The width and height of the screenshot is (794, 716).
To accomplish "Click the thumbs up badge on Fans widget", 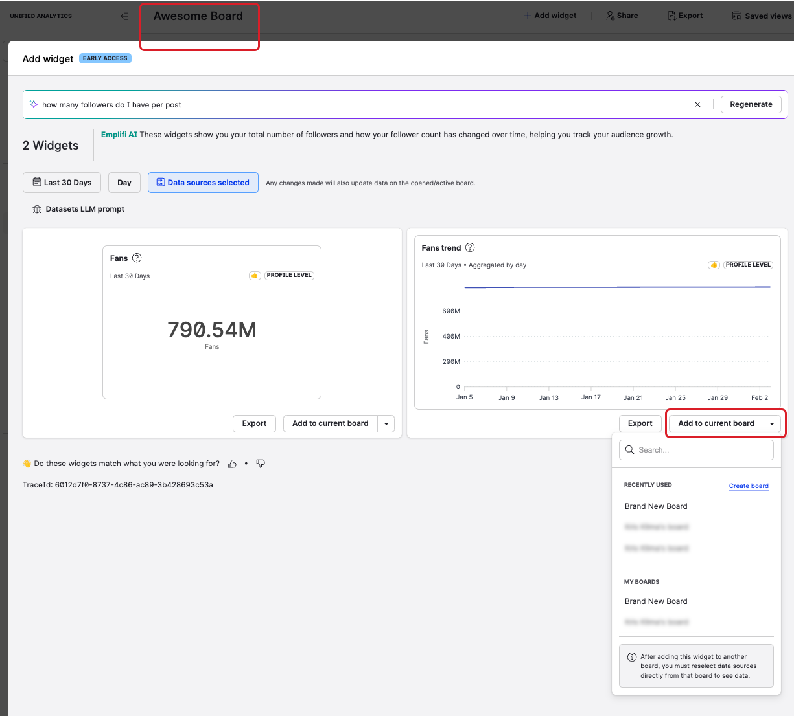I will [255, 276].
